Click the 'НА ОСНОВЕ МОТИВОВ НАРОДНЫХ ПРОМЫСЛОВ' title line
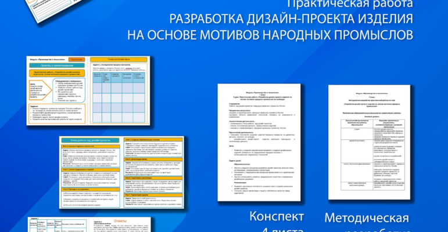Image resolution: width=448 pixels, height=232 pixels. 270,35
